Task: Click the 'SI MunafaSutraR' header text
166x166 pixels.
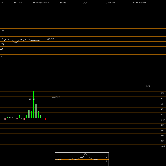Action: (41, 3)
